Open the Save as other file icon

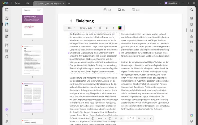192,30
